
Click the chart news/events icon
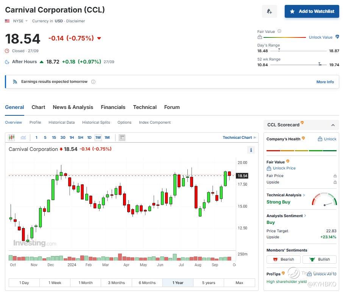coord(122,137)
